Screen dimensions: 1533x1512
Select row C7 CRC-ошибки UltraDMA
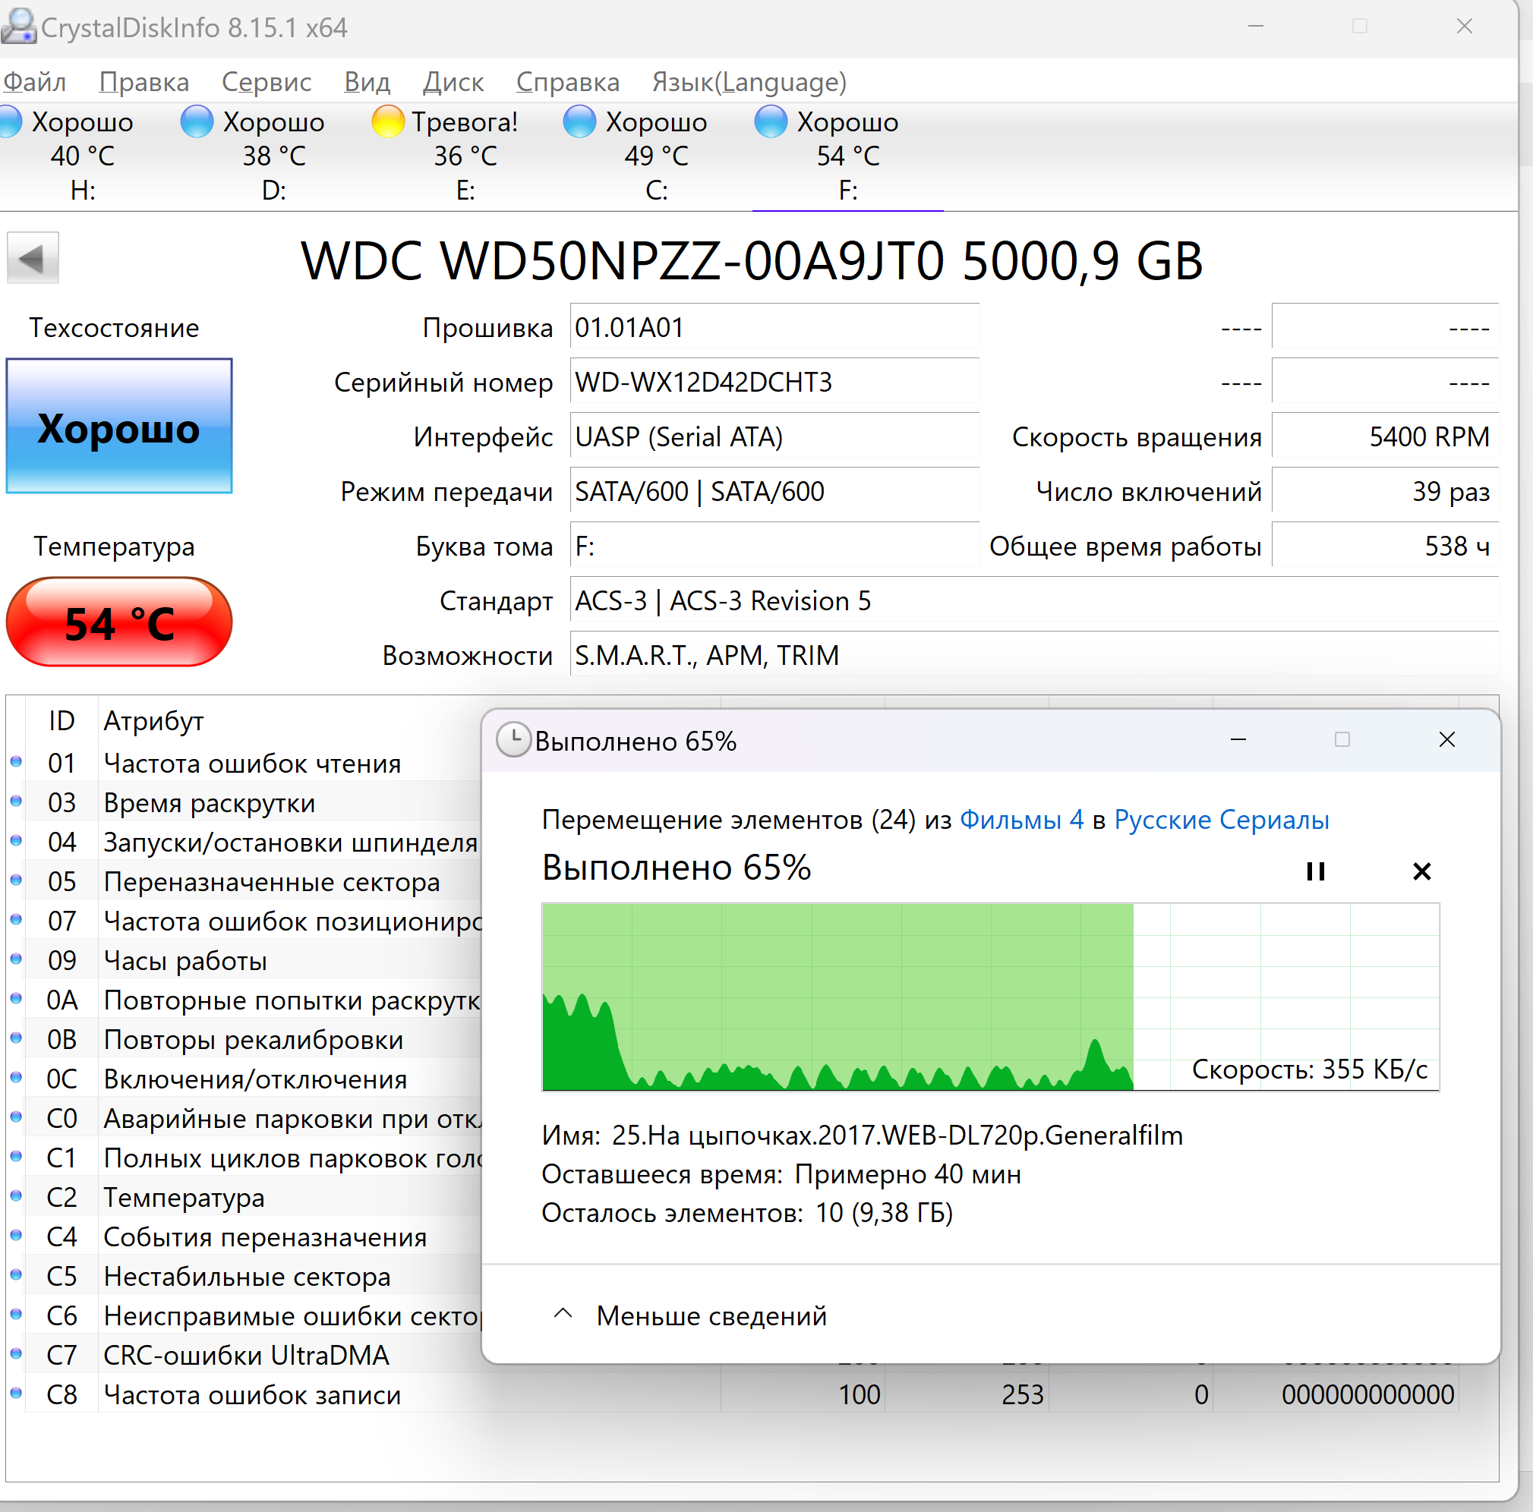tap(244, 1355)
